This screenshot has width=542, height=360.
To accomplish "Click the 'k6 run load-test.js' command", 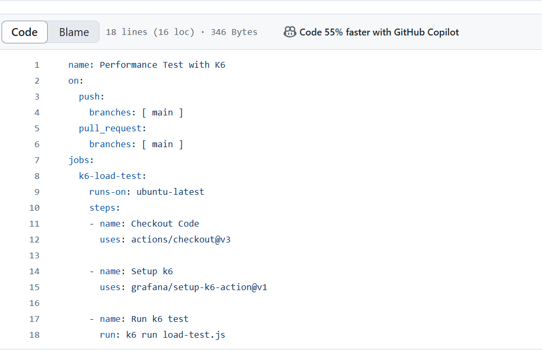I will pyautogui.click(x=176, y=335).
